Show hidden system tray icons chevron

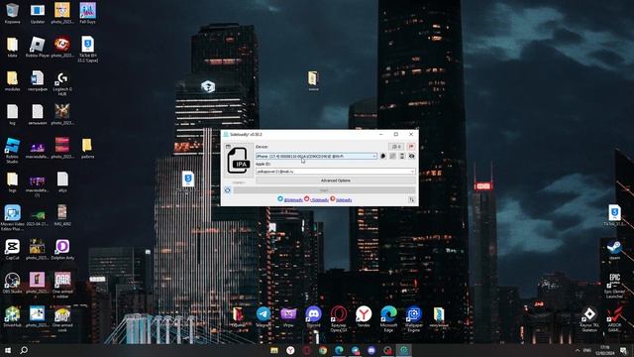(x=578, y=350)
